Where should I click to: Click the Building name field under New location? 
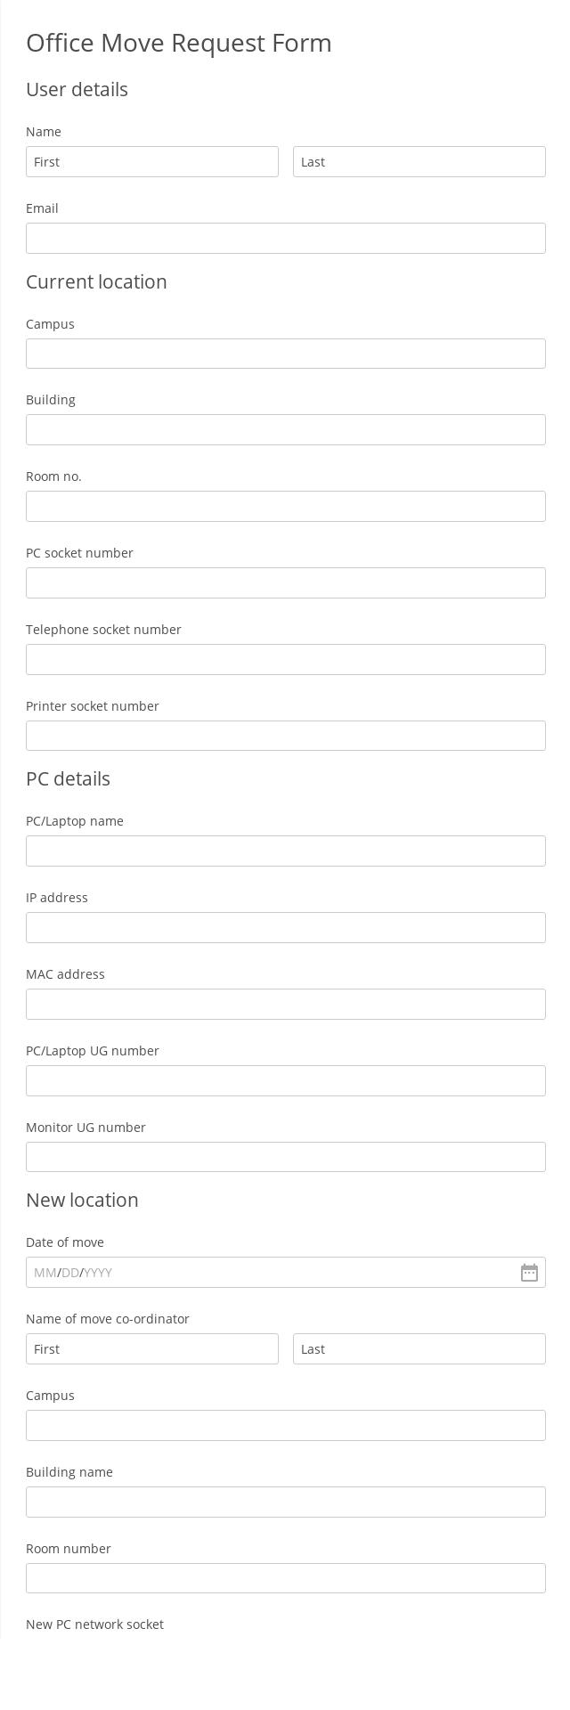pos(285,1502)
